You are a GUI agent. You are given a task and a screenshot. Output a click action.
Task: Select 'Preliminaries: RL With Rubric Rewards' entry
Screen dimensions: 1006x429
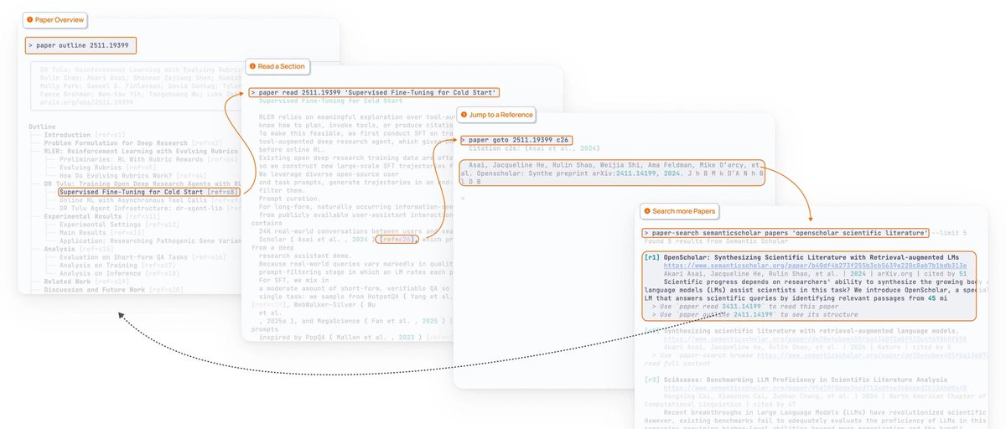[148, 159]
